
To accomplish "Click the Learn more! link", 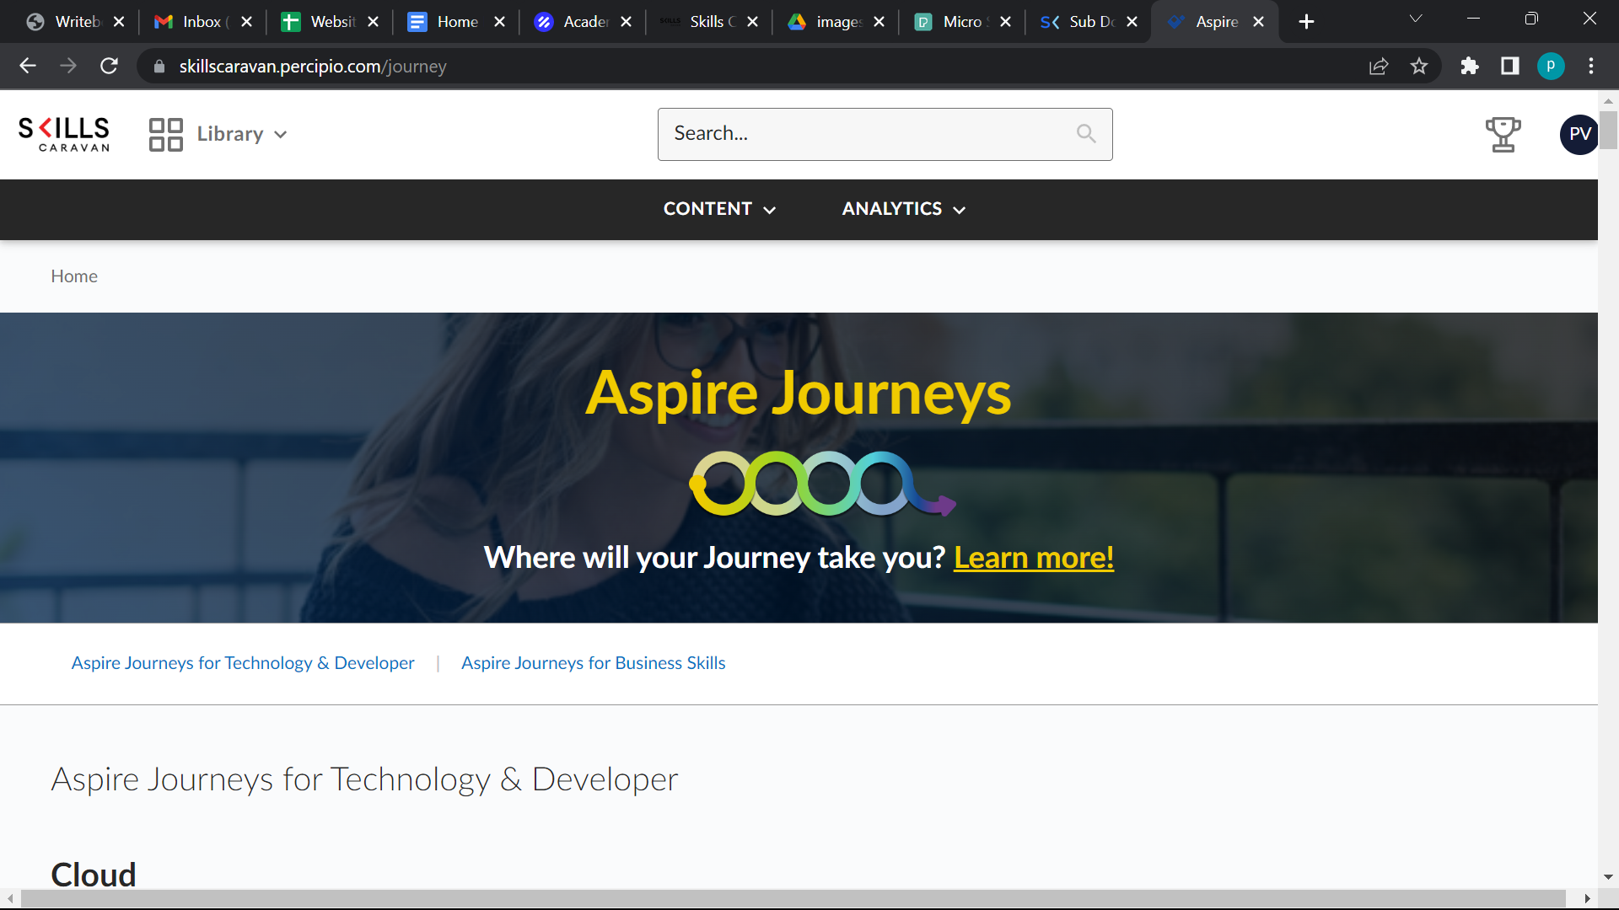I will [x=1034, y=557].
